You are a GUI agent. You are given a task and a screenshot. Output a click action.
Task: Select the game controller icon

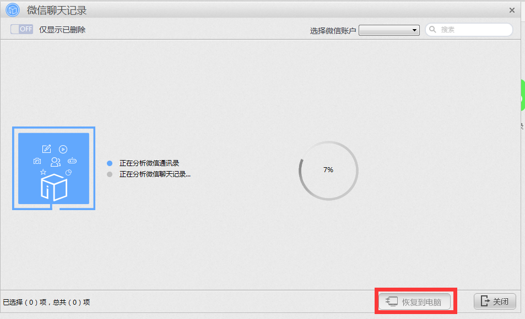[72, 161]
